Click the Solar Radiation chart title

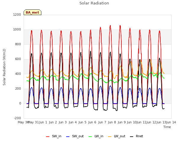[94, 3]
